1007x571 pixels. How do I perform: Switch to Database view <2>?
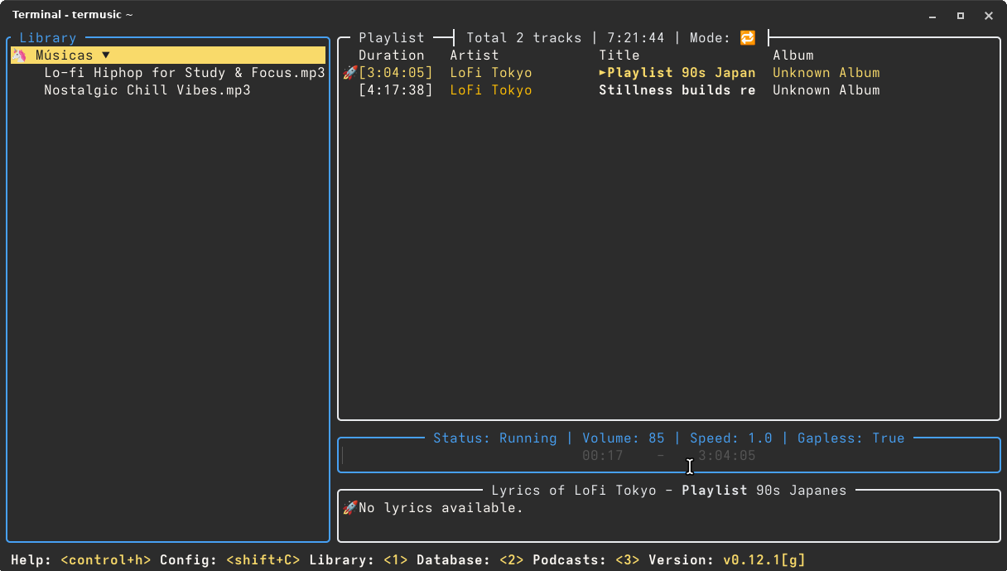(511, 560)
